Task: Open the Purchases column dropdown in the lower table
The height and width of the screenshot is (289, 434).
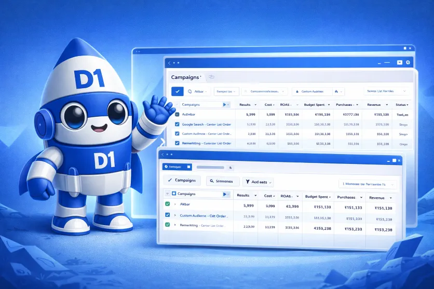Action: pos(361,198)
